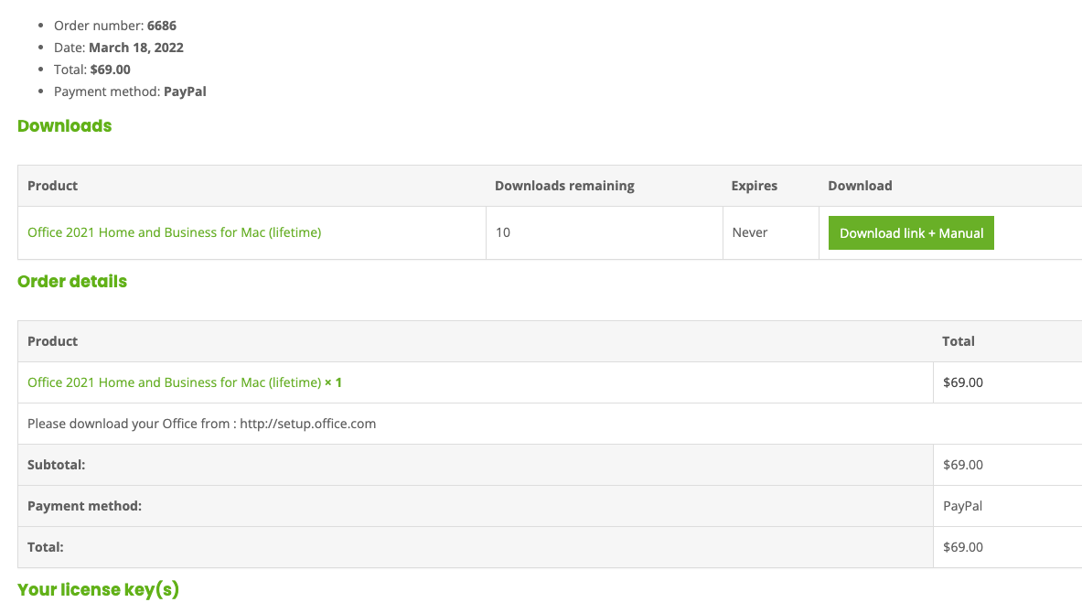The width and height of the screenshot is (1082, 613).
Task: Click order number 6686 in summary list
Action: click(161, 26)
